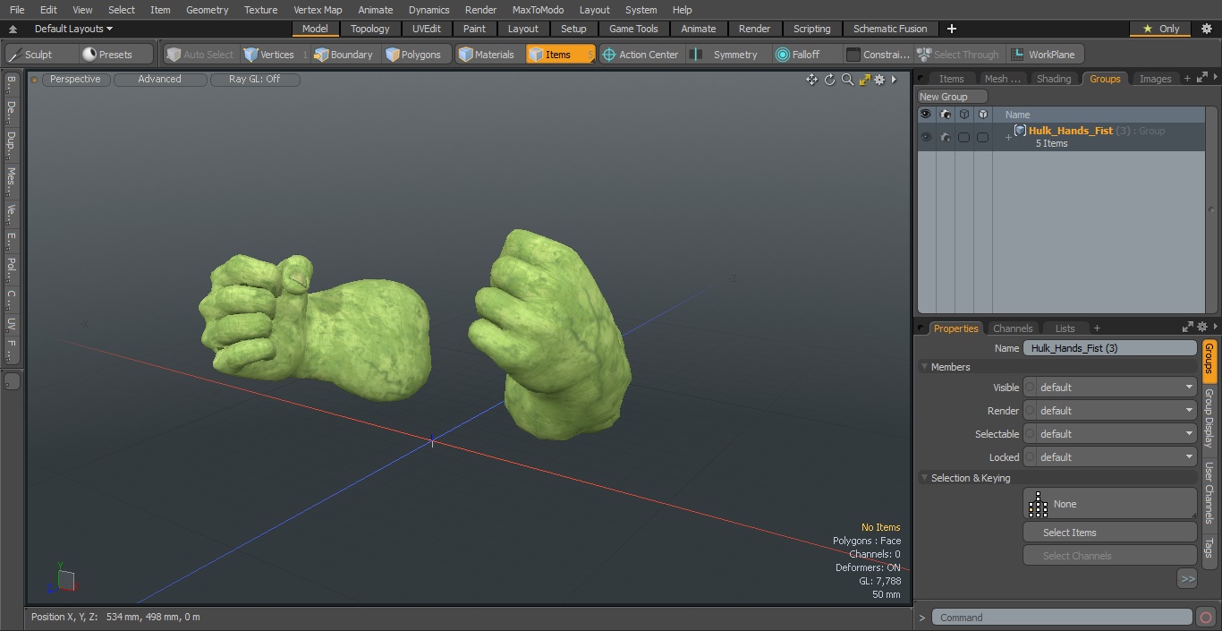
Task: Click the Auto Select button
Action: point(200,55)
